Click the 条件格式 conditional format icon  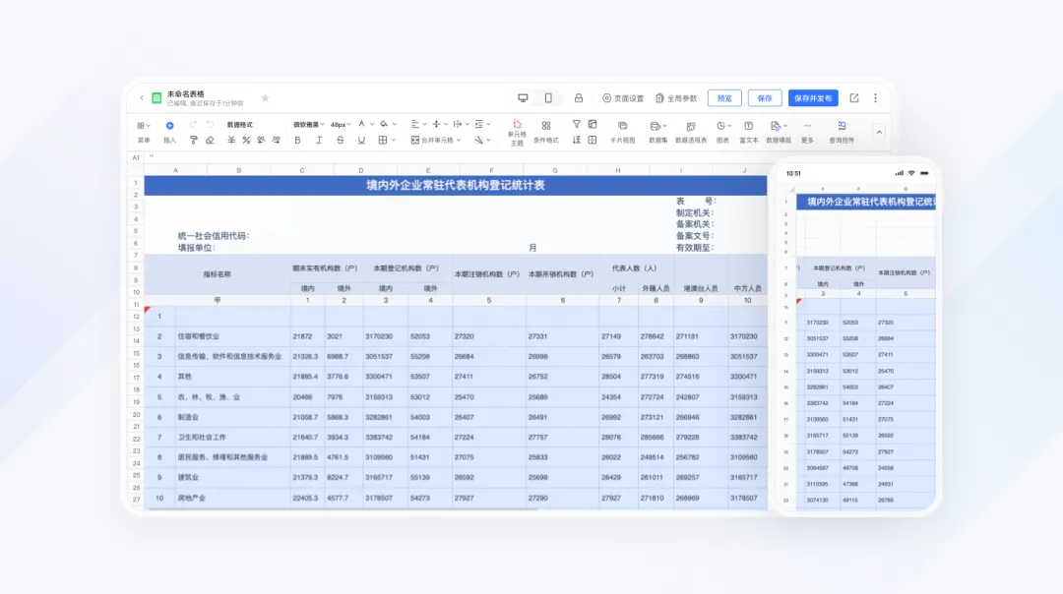[x=545, y=132]
